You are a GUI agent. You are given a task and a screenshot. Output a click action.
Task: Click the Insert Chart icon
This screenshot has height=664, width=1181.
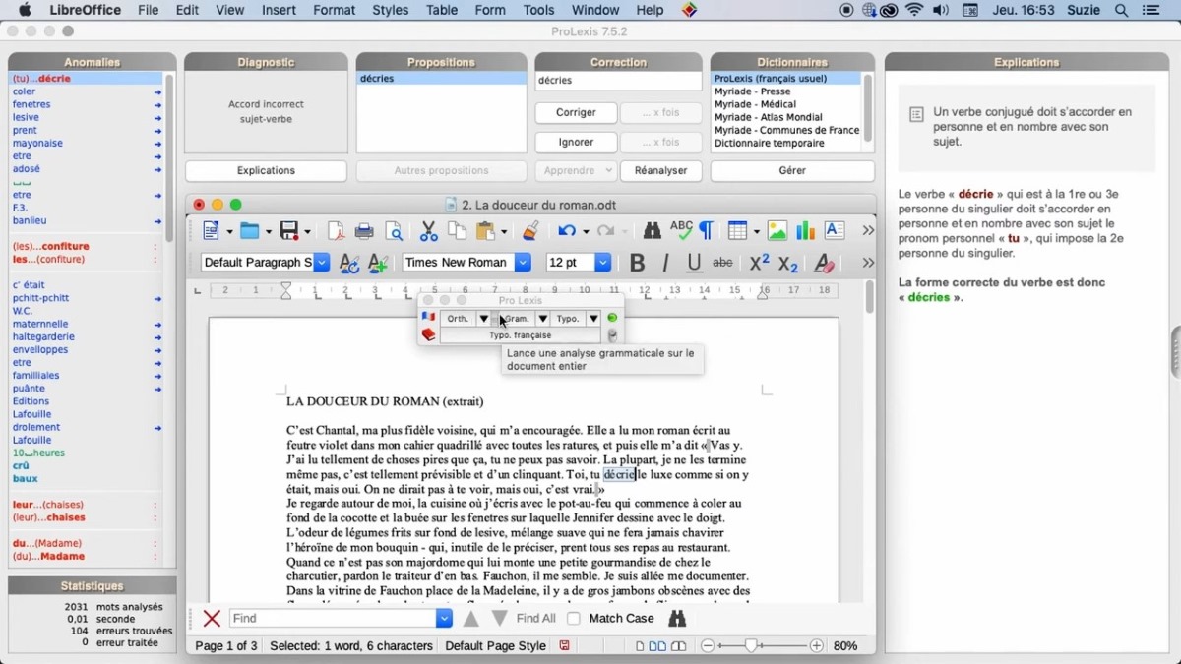pyautogui.click(x=806, y=231)
